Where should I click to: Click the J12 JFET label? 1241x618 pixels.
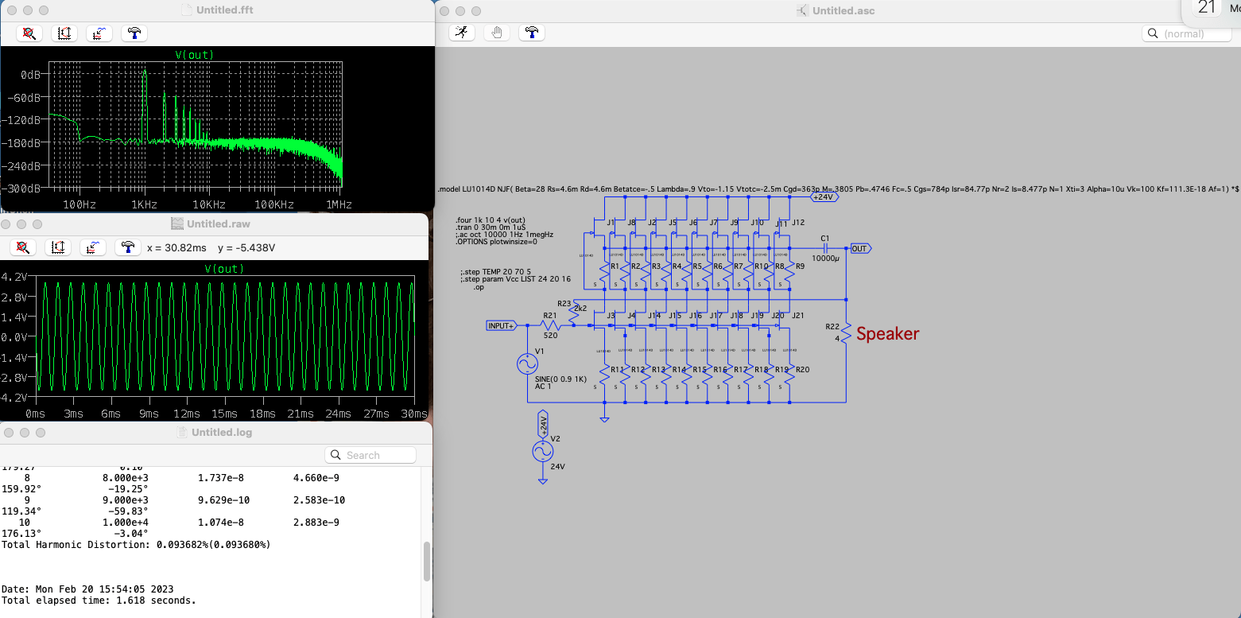tap(798, 223)
